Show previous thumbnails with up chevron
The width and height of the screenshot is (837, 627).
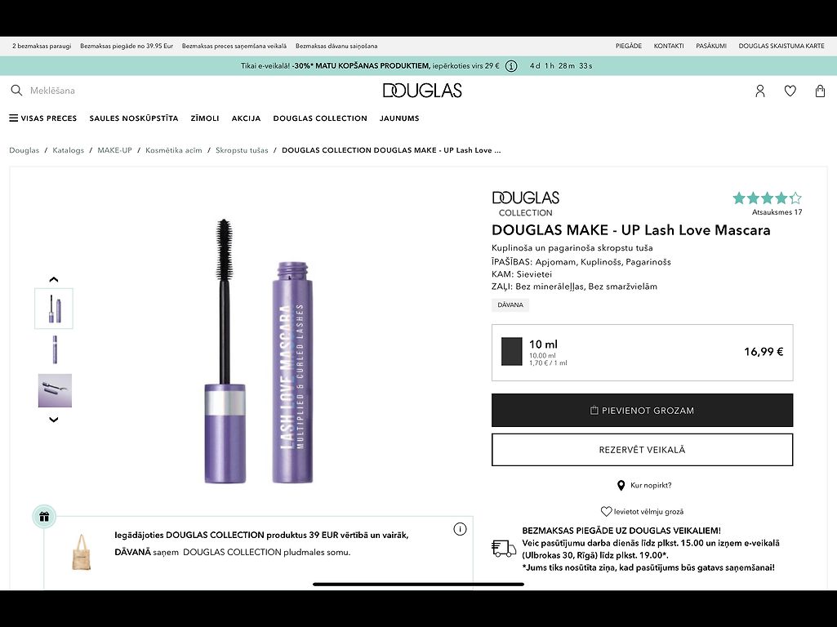tap(53, 279)
